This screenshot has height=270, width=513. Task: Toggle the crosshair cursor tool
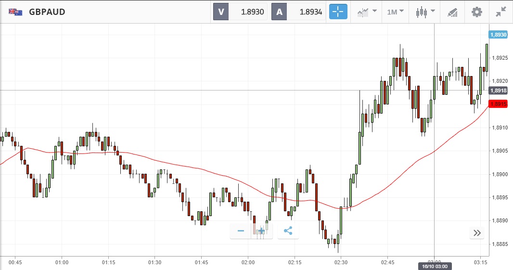pyautogui.click(x=338, y=12)
